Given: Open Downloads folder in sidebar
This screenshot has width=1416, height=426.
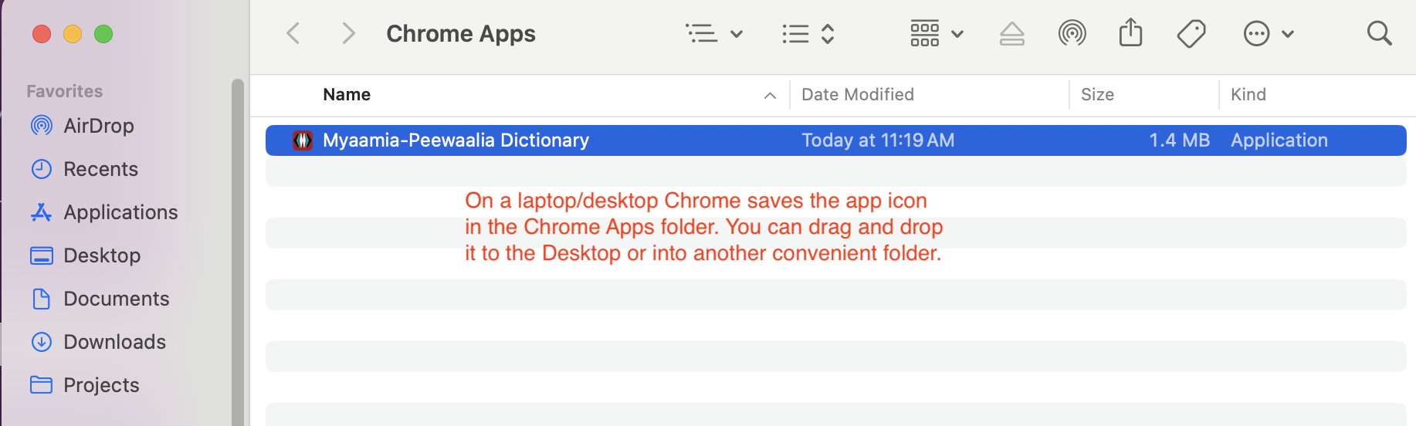Looking at the screenshot, I should point(114,342).
